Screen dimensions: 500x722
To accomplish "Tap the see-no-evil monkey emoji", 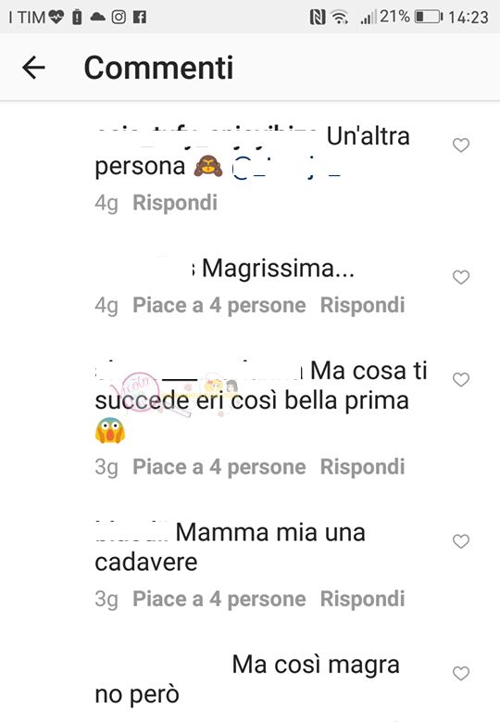I will [x=208, y=166].
